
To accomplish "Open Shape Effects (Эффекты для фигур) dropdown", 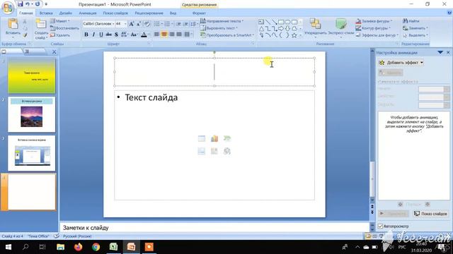I will [x=377, y=35].
